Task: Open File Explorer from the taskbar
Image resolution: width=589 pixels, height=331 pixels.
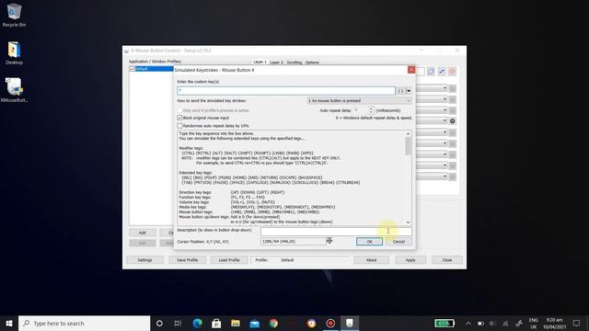Action: 236,323
